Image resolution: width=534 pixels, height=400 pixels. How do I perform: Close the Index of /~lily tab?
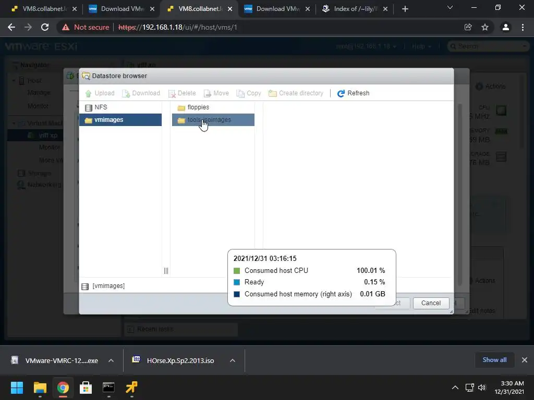tap(385, 9)
